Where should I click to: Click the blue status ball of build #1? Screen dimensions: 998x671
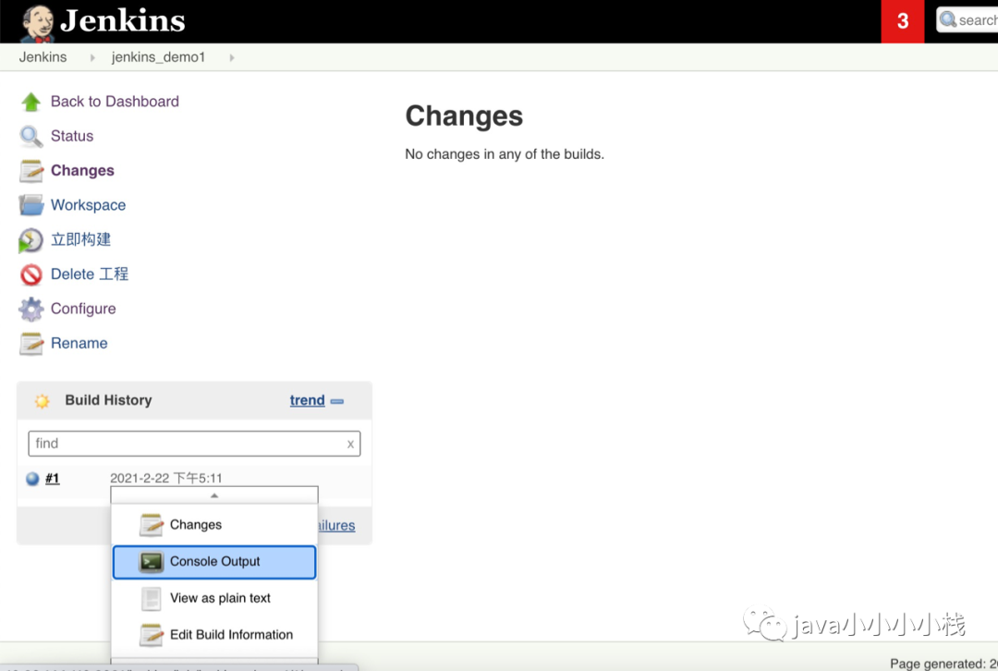[32, 479]
